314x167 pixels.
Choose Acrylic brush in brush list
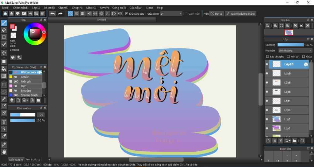tap(25, 77)
